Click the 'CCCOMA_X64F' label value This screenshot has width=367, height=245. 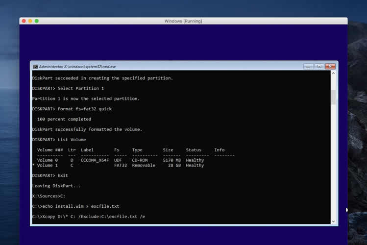[95, 160]
